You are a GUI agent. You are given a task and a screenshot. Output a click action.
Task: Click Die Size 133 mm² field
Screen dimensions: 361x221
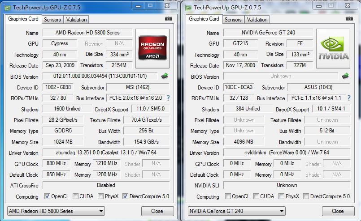(300, 55)
